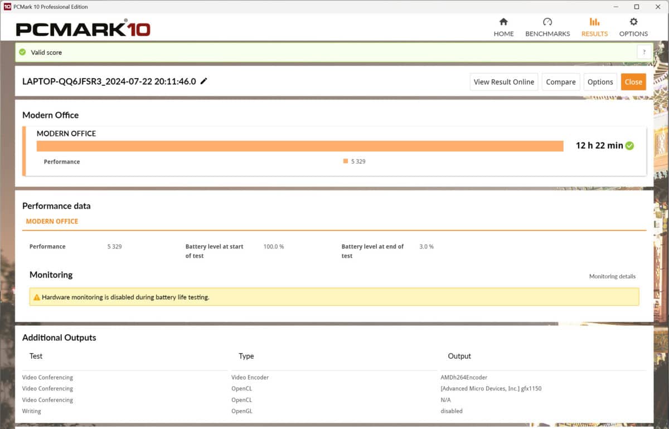Image resolution: width=669 pixels, height=429 pixels.
Task: Go to the Home section
Action: click(503, 27)
